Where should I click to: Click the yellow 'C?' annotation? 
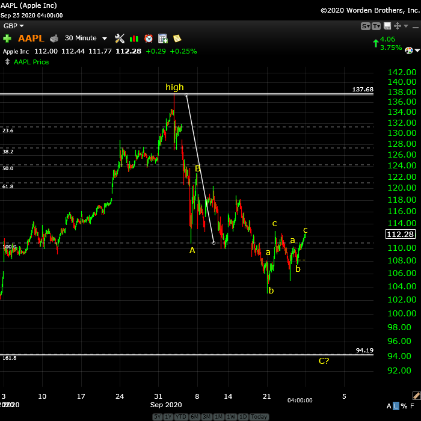coord(324,361)
